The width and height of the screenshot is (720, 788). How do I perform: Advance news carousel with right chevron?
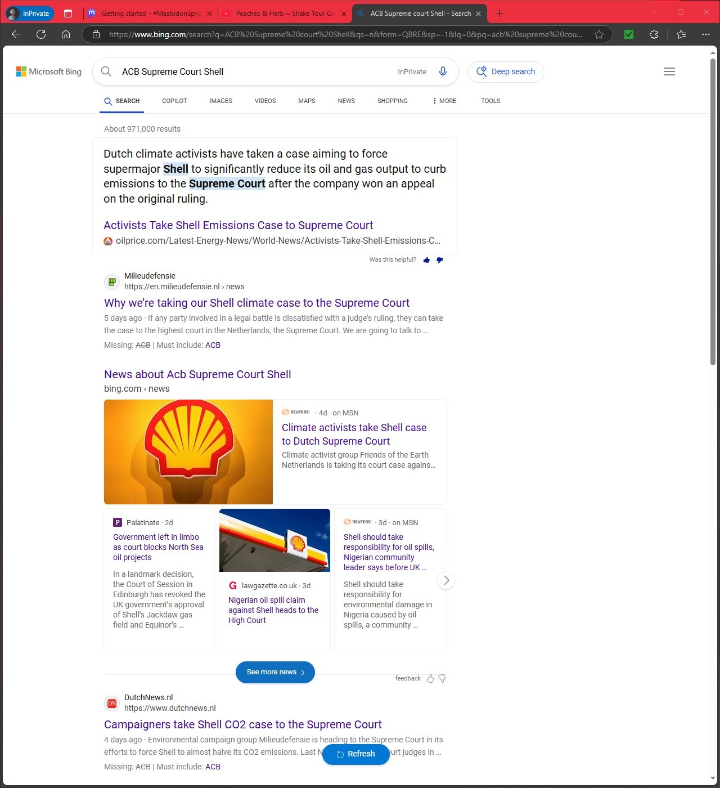(x=446, y=580)
